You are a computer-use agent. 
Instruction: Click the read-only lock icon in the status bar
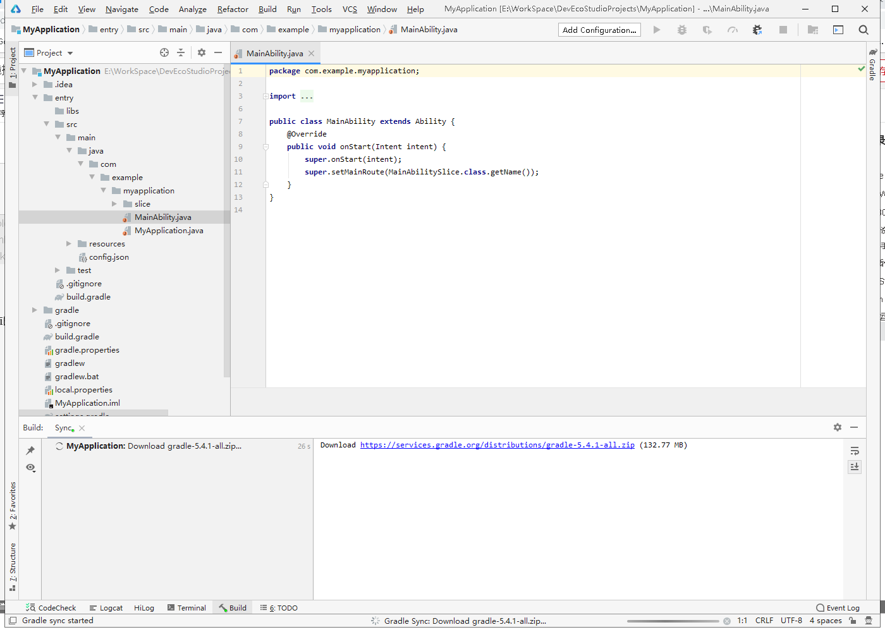tap(853, 621)
